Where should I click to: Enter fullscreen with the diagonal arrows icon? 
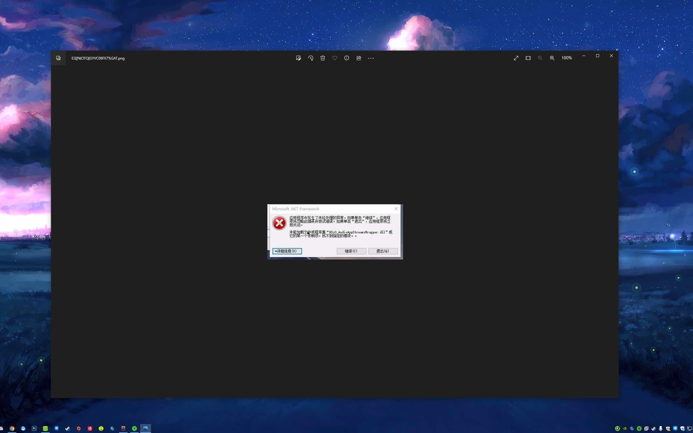pyautogui.click(x=516, y=58)
